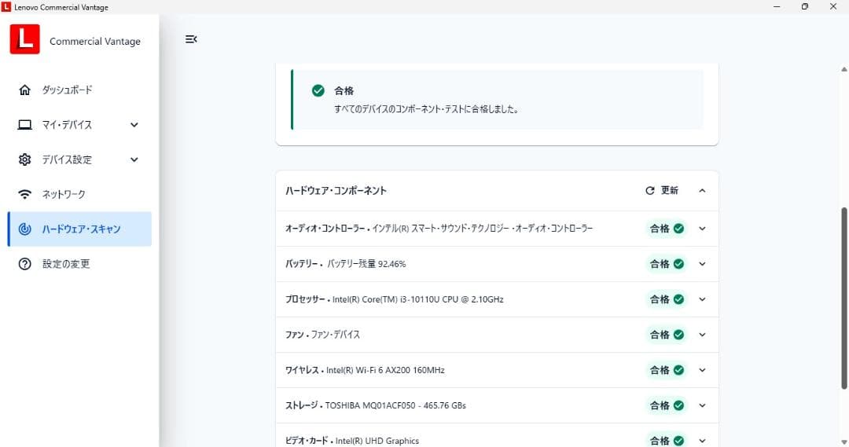Expand the オーディオ・コントローラー row details
This screenshot has width=849, height=447.
click(x=702, y=229)
